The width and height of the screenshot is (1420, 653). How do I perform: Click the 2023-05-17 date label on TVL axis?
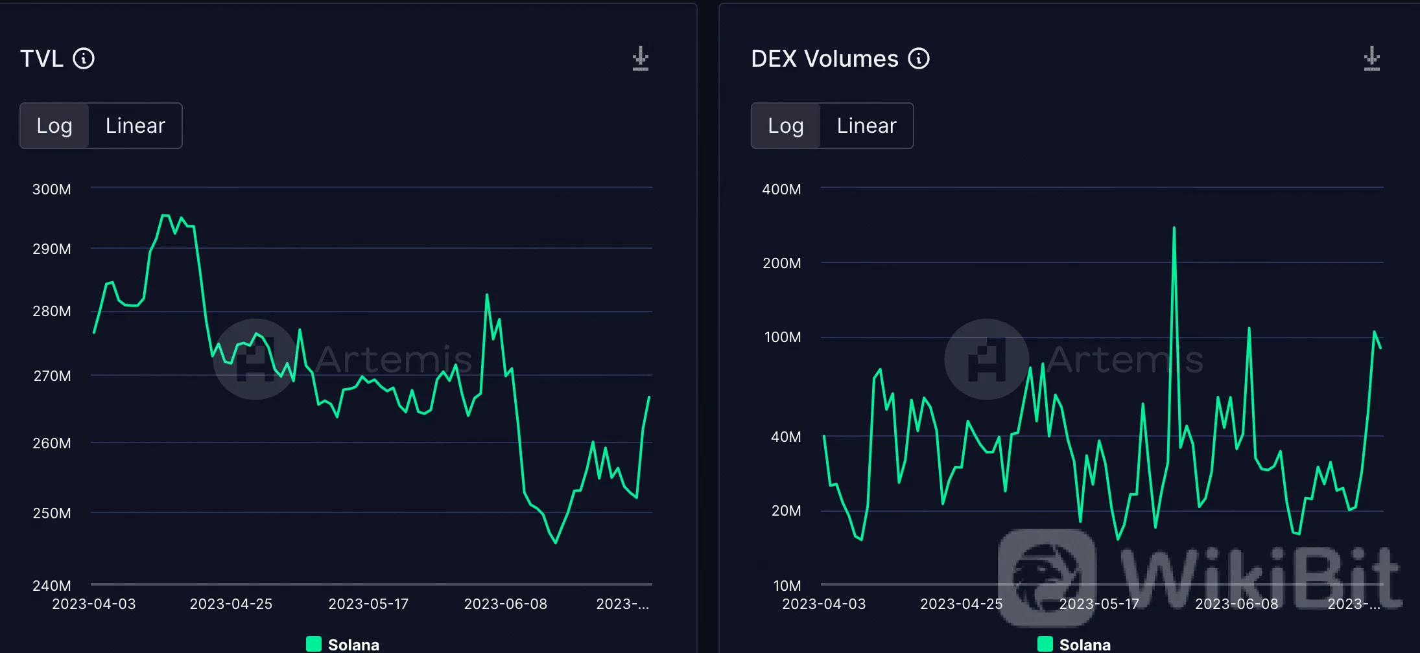(x=368, y=604)
